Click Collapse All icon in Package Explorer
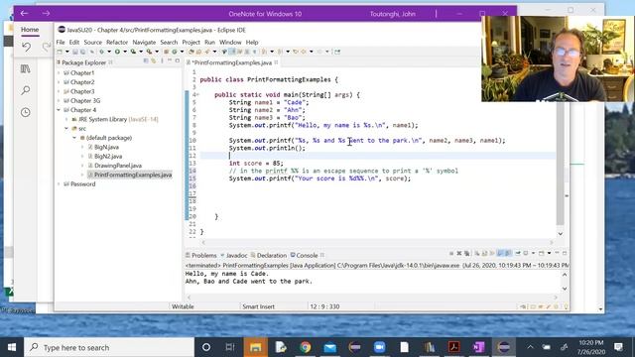The image size is (635, 357). pos(146,60)
